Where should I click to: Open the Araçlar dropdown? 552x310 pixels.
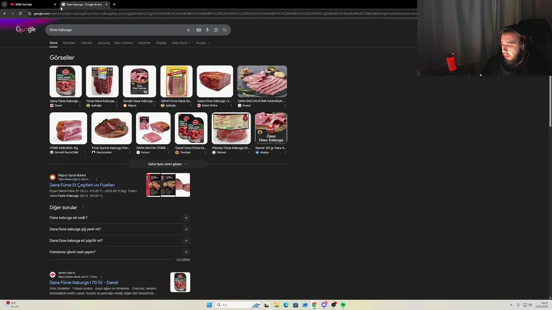202,43
